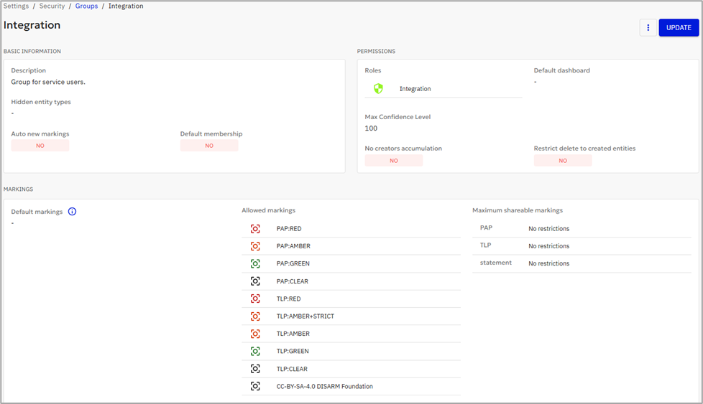The height and width of the screenshot is (404, 703).
Task: Open the three-dot more options menu
Action: 648,28
